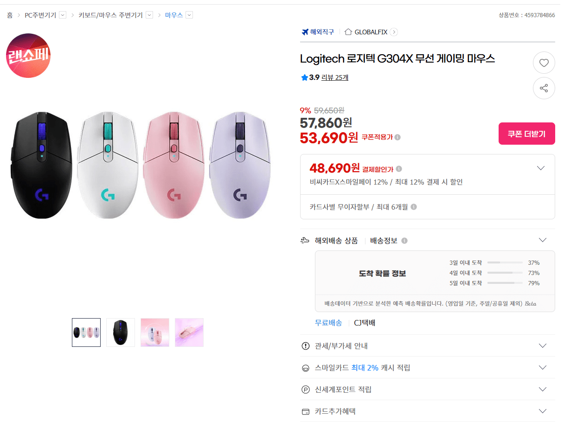Click the GLOBALFIX store icon
The height and width of the screenshot is (422, 564).
pyautogui.click(x=348, y=32)
